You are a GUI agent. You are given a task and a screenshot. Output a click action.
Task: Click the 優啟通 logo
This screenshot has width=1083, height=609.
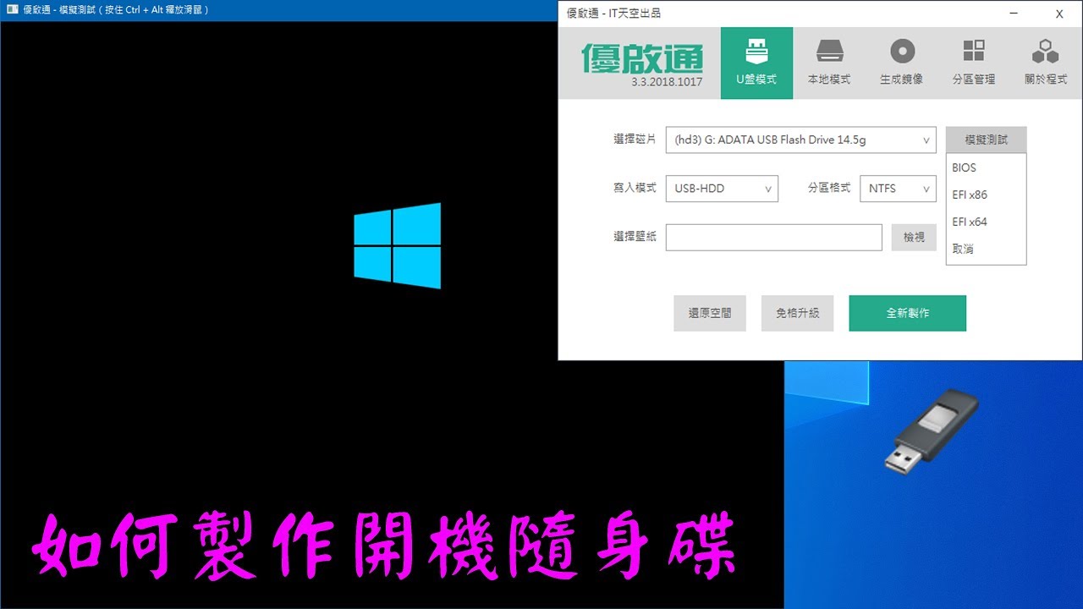coord(642,58)
